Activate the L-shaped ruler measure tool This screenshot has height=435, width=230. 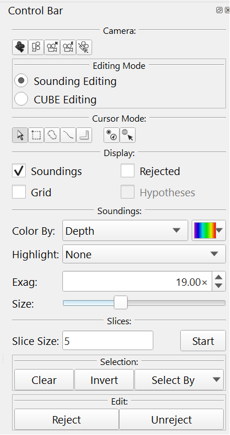pyautogui.click(x=84, y=135)
